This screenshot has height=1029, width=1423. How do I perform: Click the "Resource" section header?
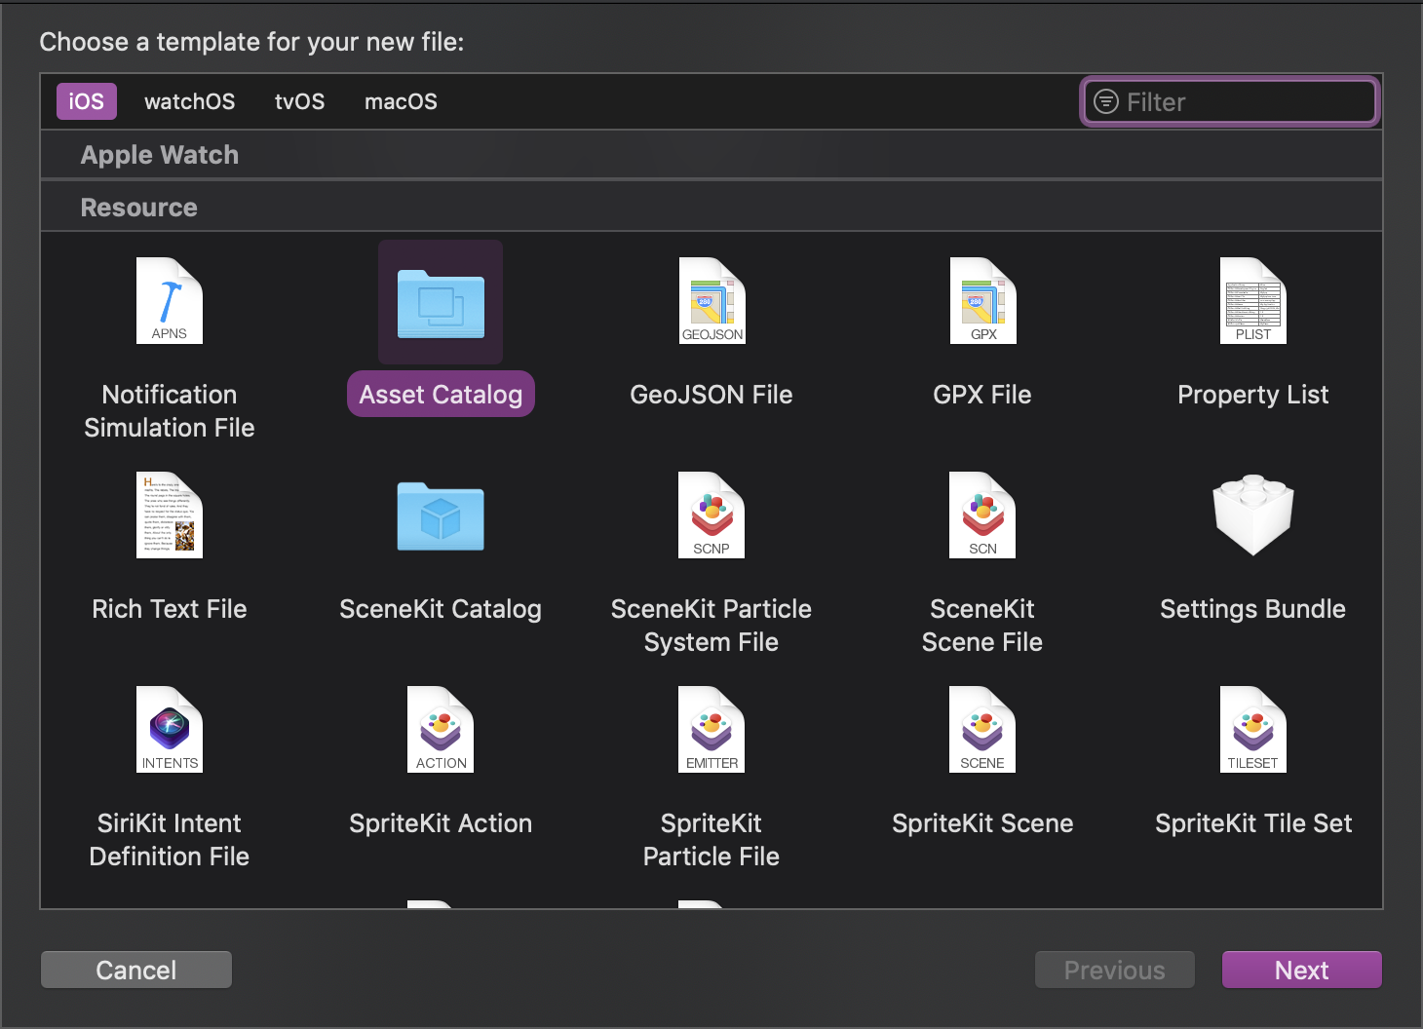(x=139, y=208)
